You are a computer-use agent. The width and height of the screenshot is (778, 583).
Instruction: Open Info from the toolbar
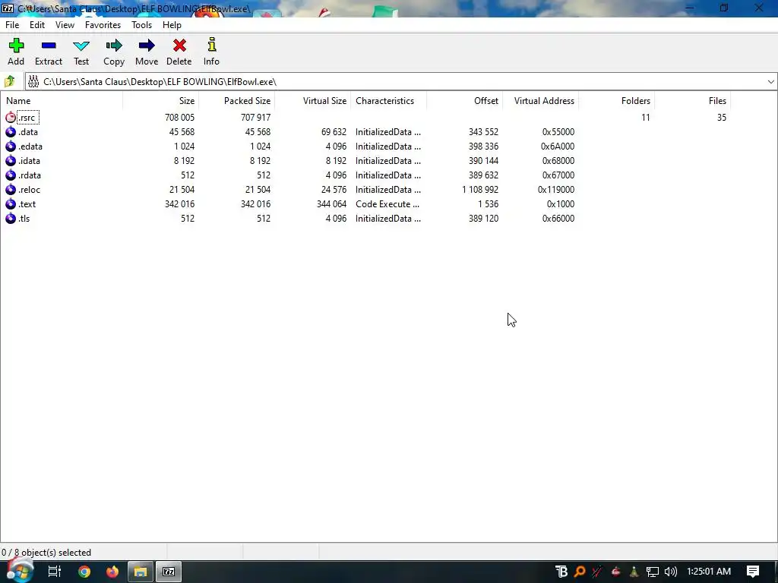211,45
